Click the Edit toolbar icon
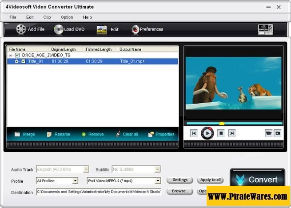The width and height of the screenshot is (291, 208). (102, 29)
